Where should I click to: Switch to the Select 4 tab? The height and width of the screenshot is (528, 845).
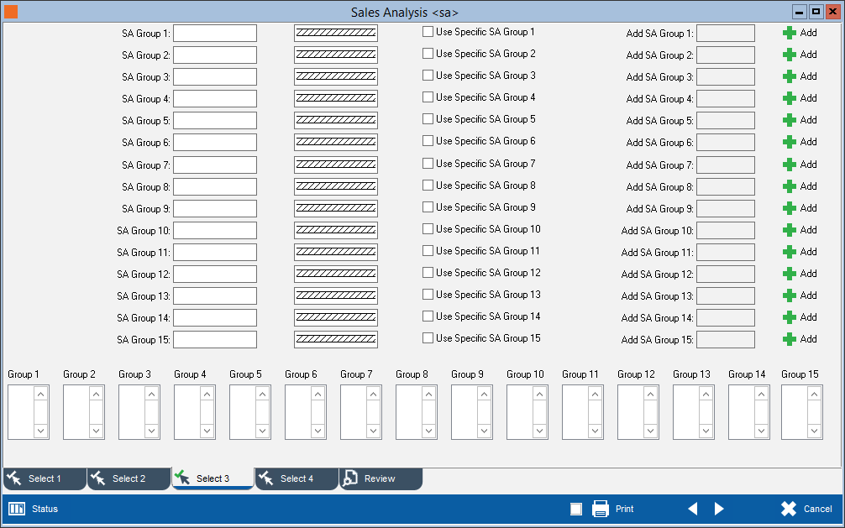[x=297, y=478]
